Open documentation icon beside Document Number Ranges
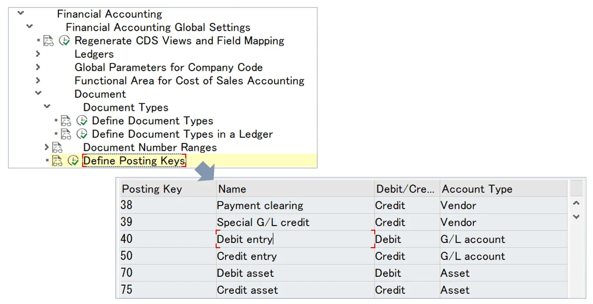 (x=57, y=148)
